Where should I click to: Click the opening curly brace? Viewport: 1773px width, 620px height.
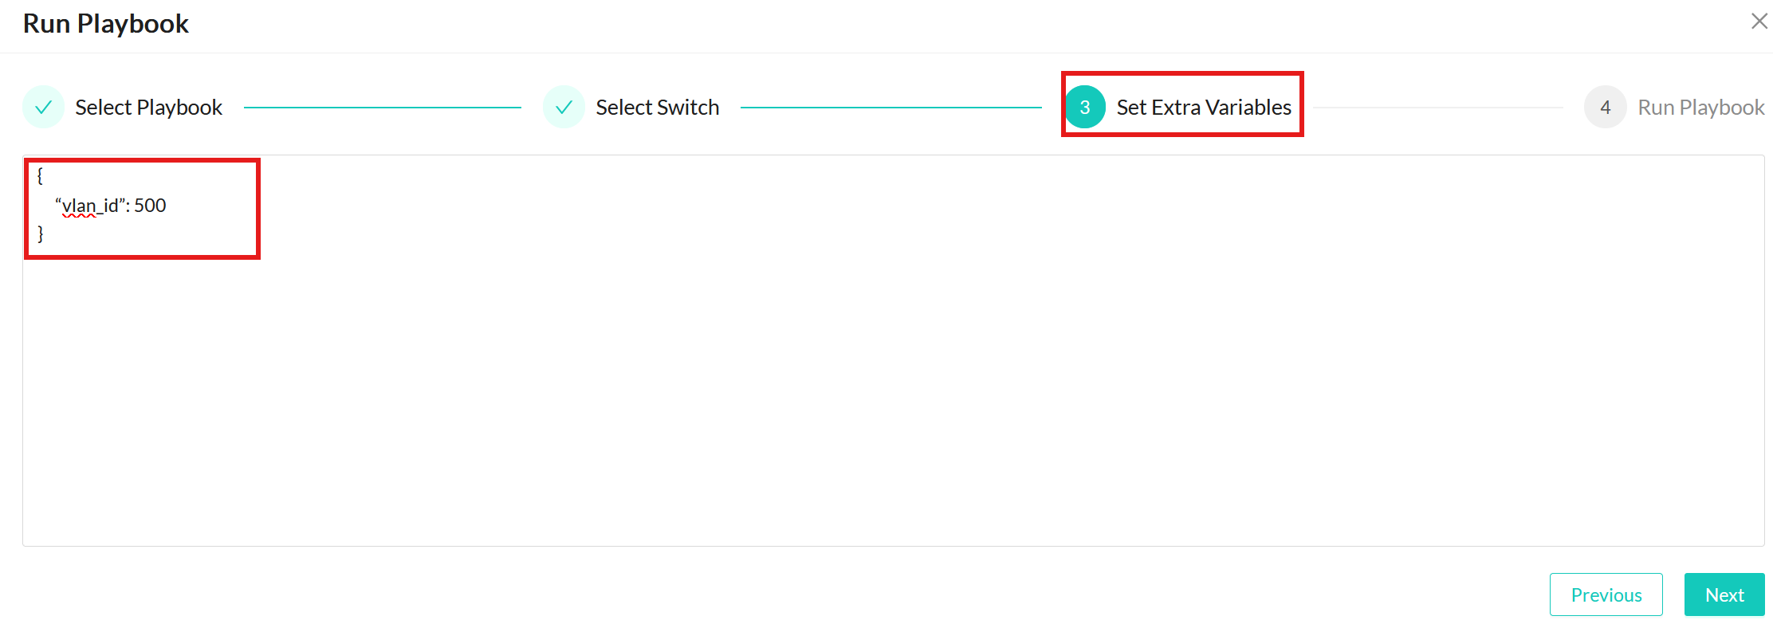pos(41,175)
